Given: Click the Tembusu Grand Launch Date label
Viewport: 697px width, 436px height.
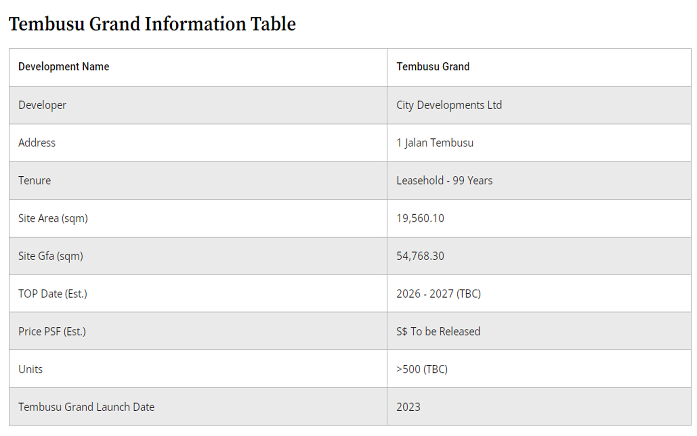Looking at the screenshot, I should 86,407.
